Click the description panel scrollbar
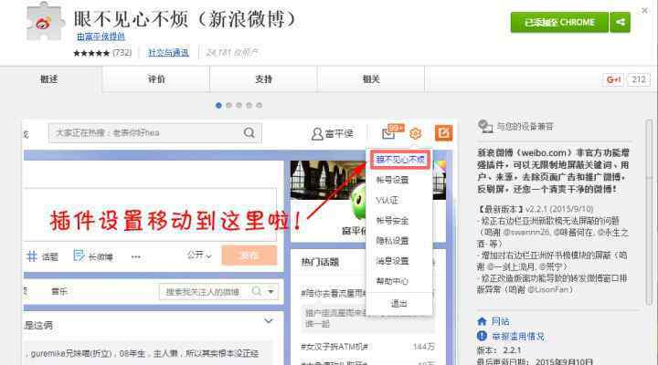The height and width of the screenshot is (365, 658). [650, 212]
